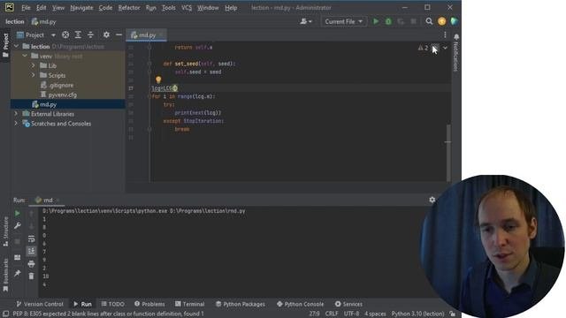
Task: Open Problems tool window
Action: tap(149, 304)
